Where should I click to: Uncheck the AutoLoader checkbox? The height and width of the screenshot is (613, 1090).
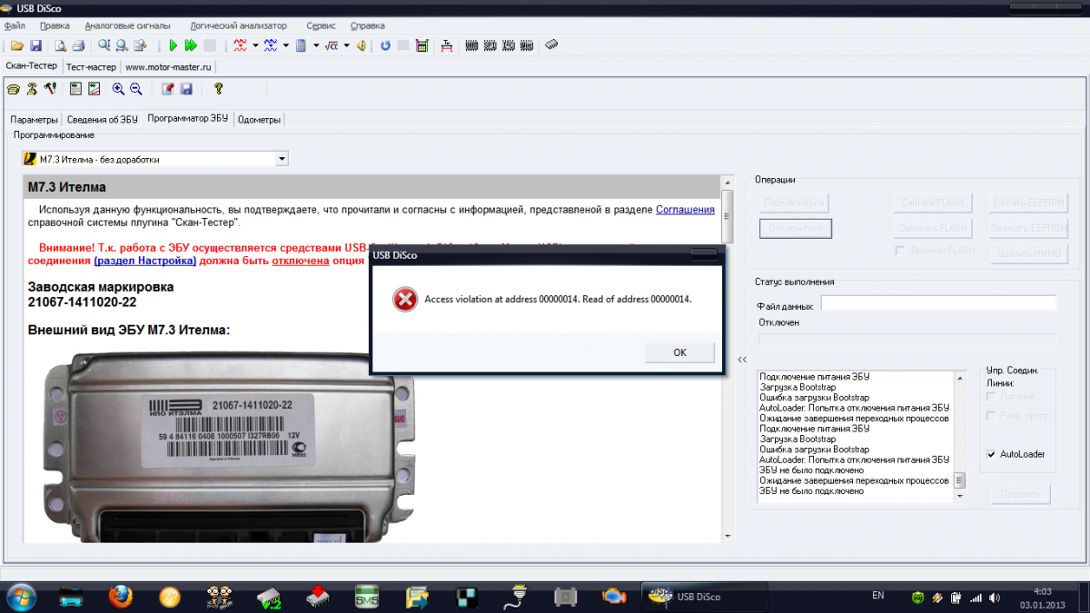tap(991, 454)
